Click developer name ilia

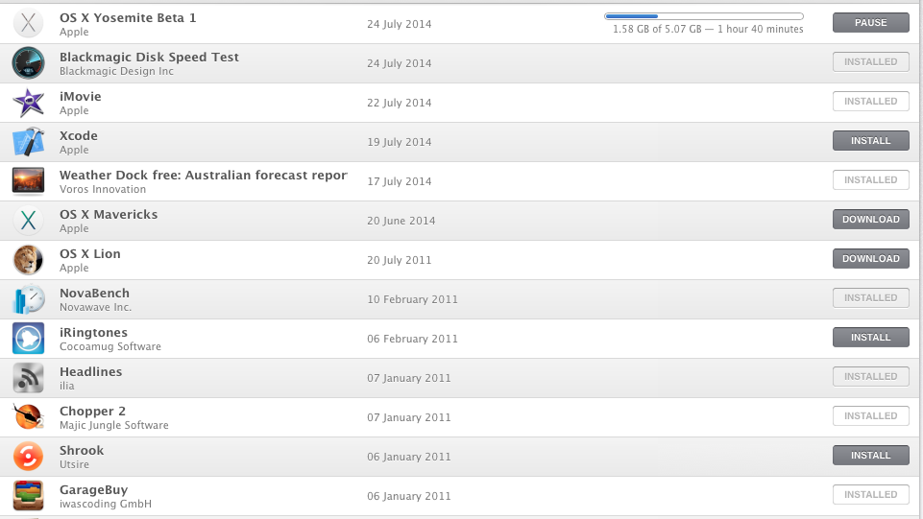tap(66, 386)
